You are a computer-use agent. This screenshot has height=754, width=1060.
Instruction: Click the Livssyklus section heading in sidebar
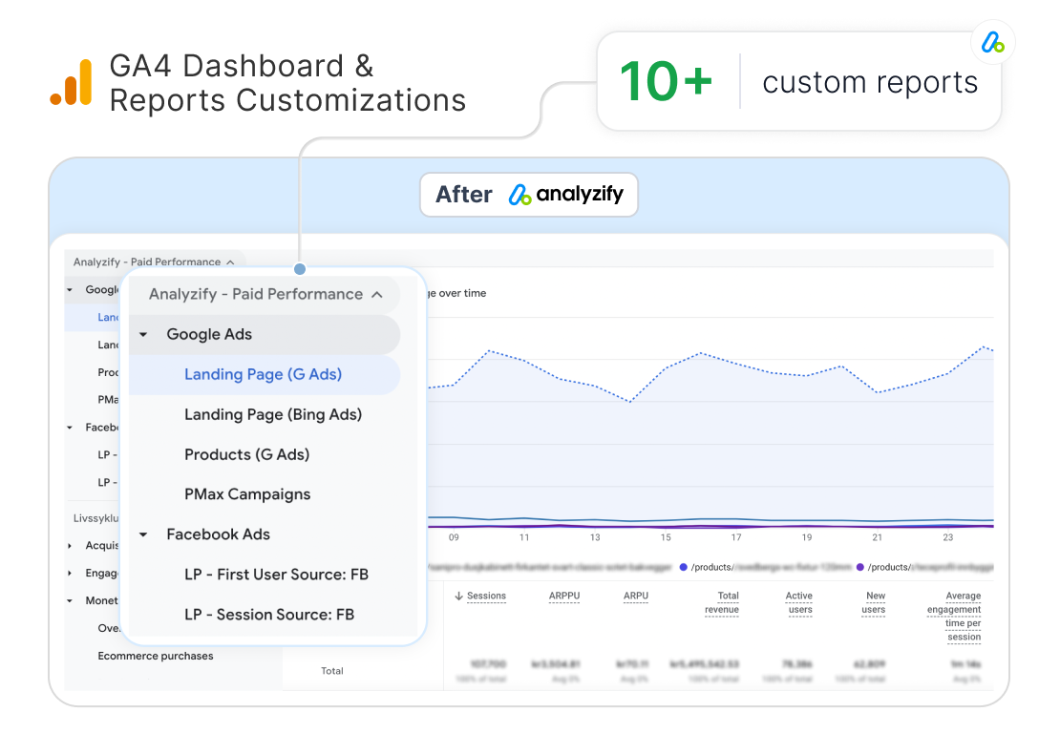click(96, 518)
